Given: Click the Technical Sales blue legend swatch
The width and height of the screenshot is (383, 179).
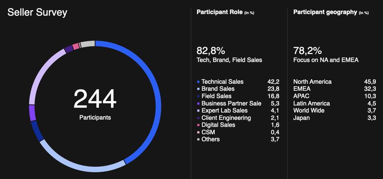Looking at the screenshot, I should [x=198, y=82].
